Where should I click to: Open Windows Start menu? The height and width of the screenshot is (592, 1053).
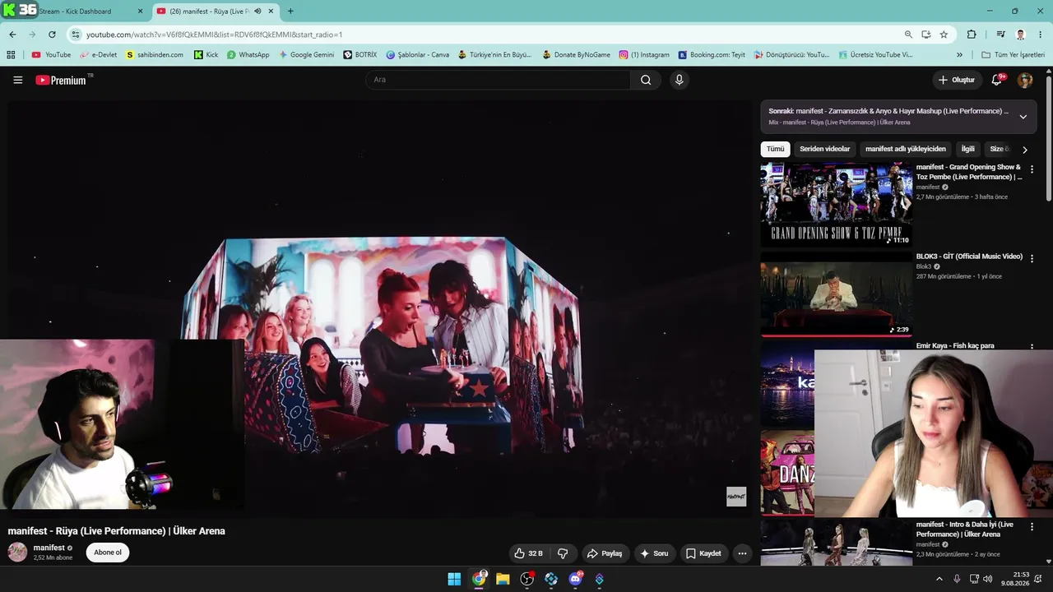[454, 579]
